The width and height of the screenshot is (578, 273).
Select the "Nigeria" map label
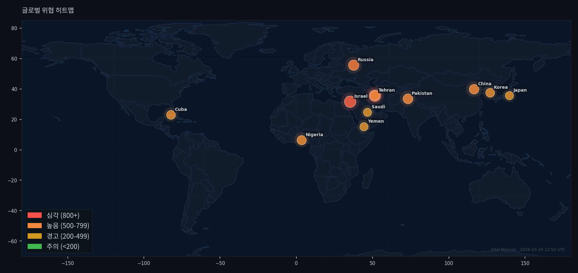coord(314,135)
